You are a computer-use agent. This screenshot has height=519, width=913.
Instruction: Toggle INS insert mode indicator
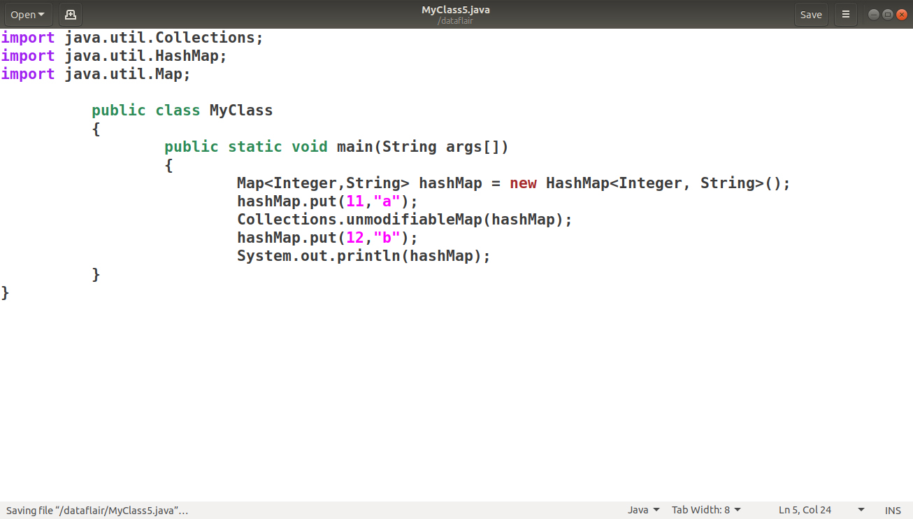coord(893,510)
